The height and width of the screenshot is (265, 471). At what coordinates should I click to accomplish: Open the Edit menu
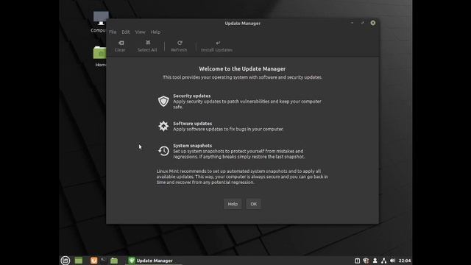(x=126, y=32)
